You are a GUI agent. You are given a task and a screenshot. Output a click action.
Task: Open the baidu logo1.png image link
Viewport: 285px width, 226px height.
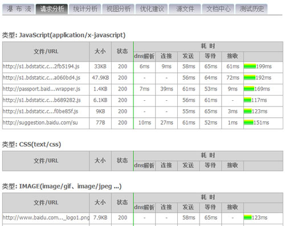pos(46,217)
